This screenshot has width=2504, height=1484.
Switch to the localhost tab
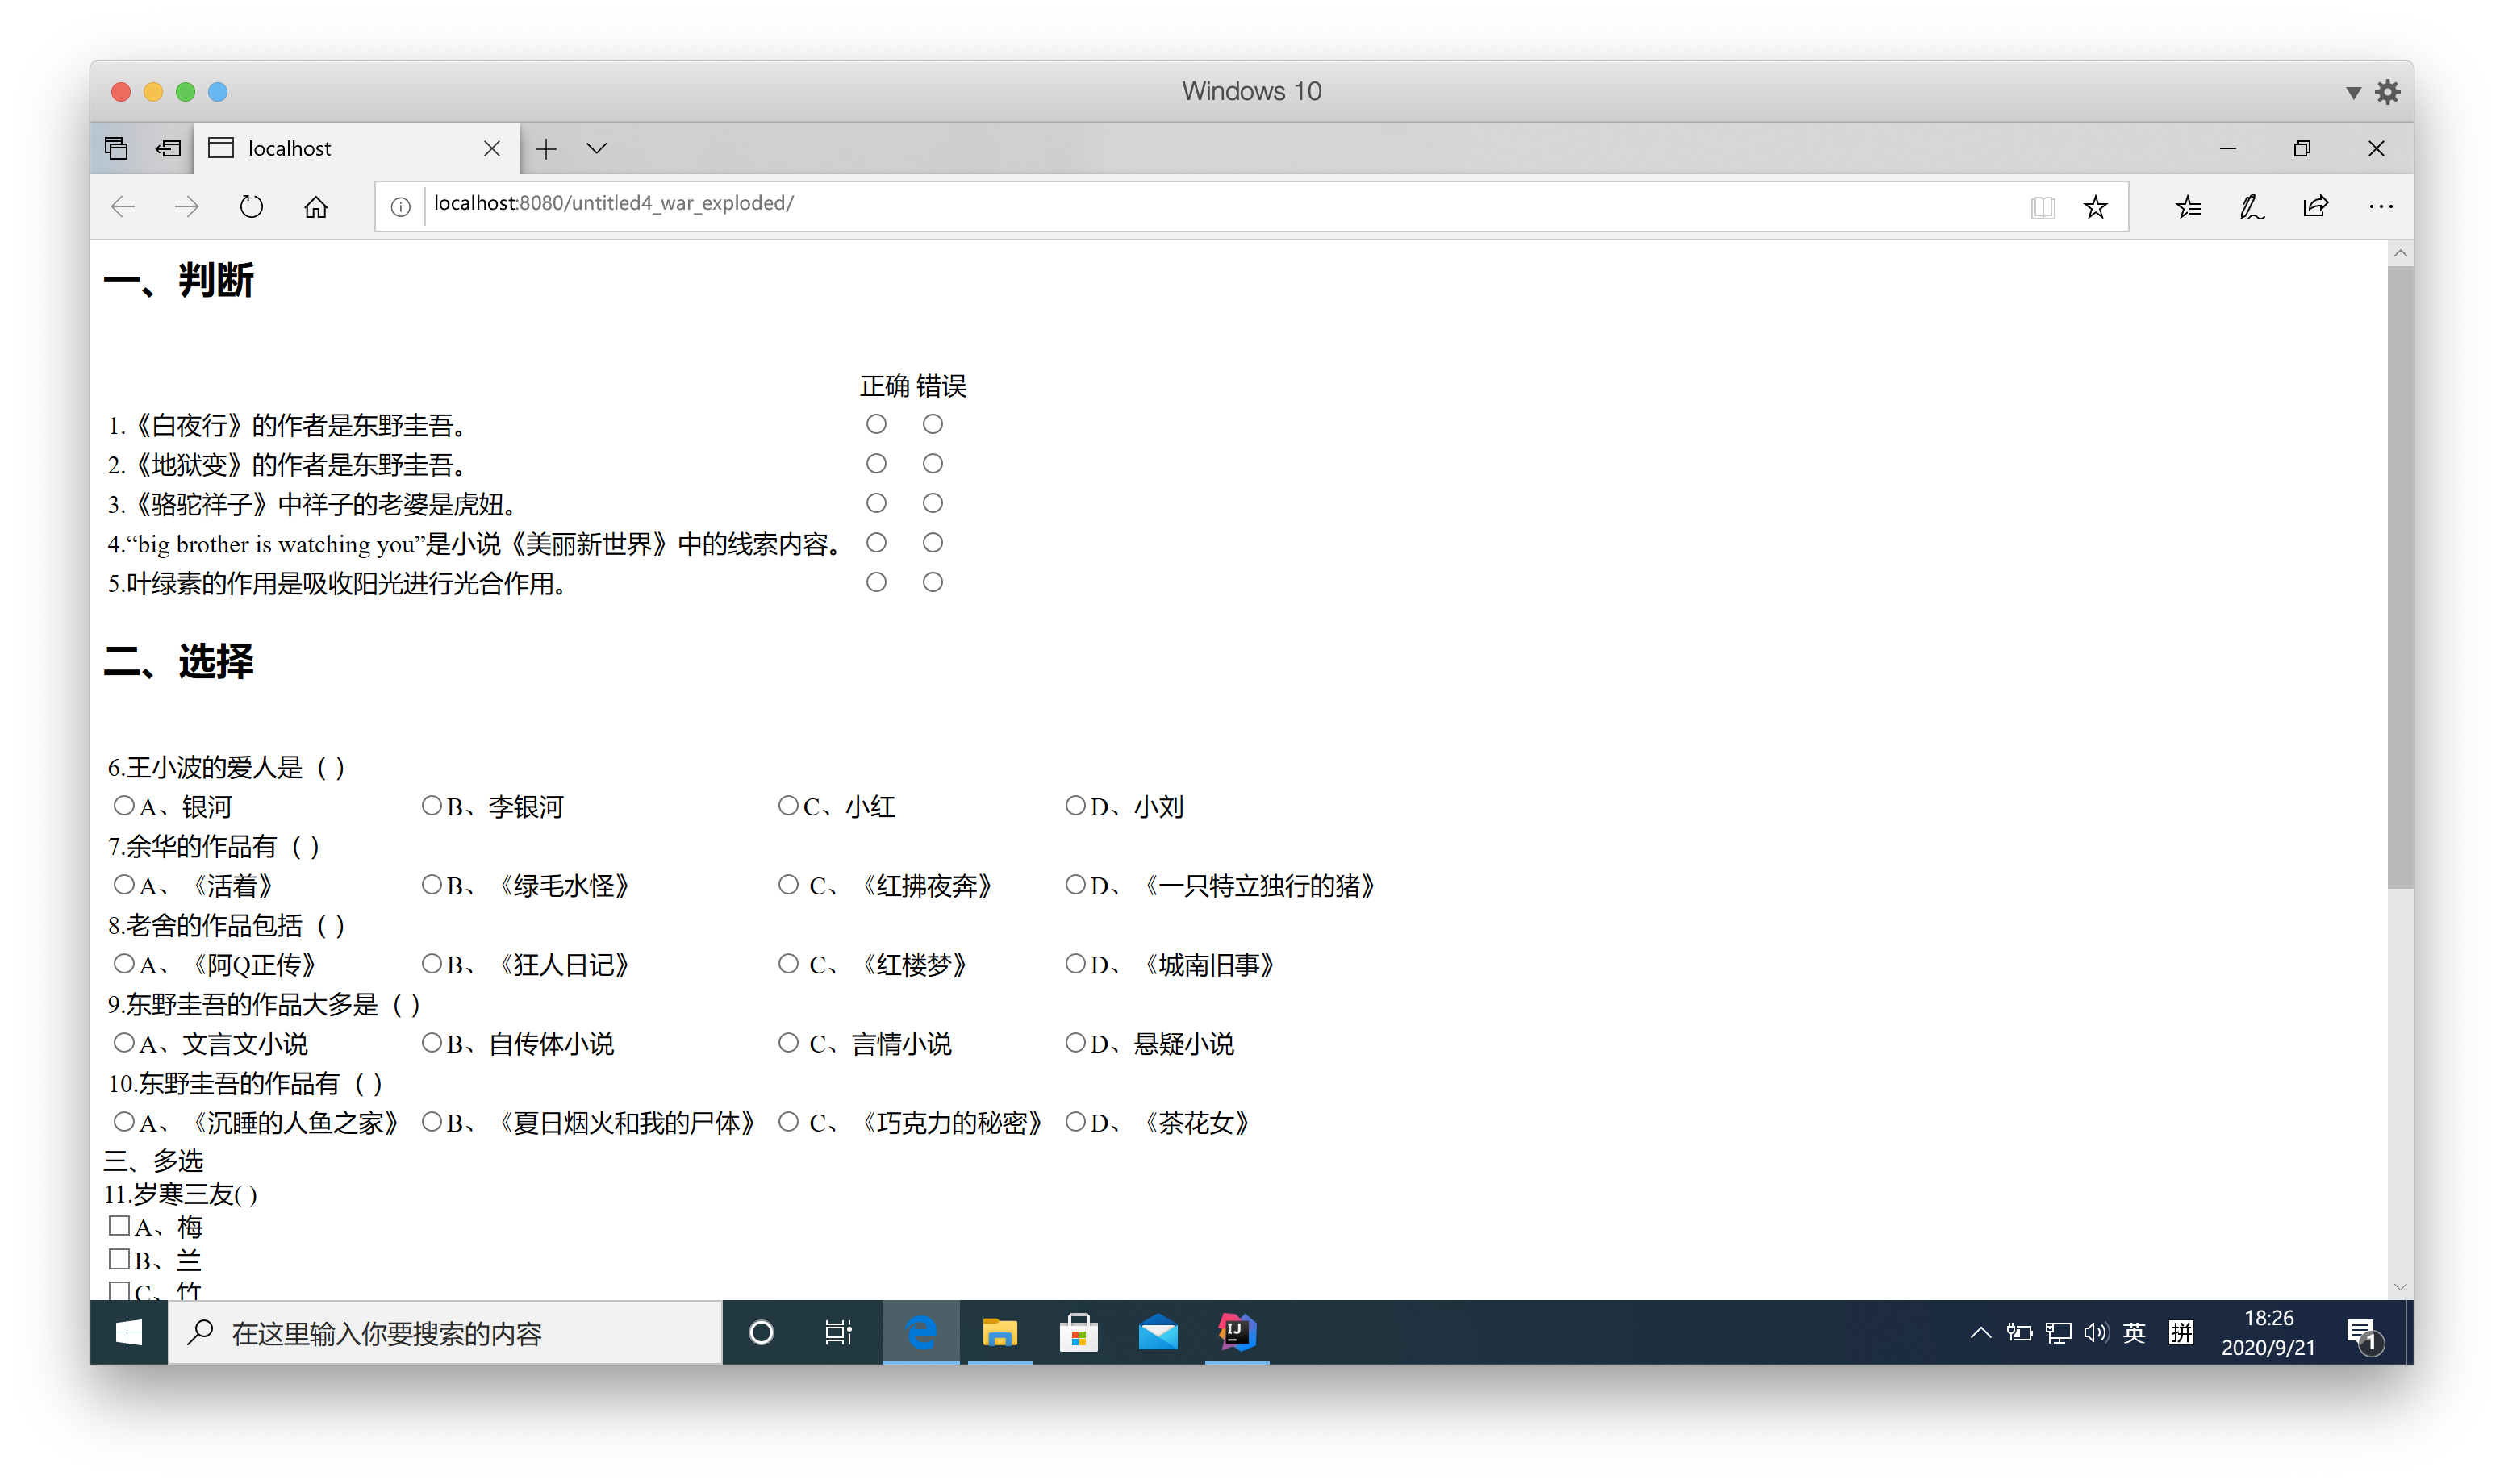click(x=356, y=149)
